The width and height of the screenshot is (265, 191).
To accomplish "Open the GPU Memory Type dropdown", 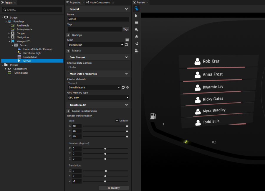I will tap(98, 98).
